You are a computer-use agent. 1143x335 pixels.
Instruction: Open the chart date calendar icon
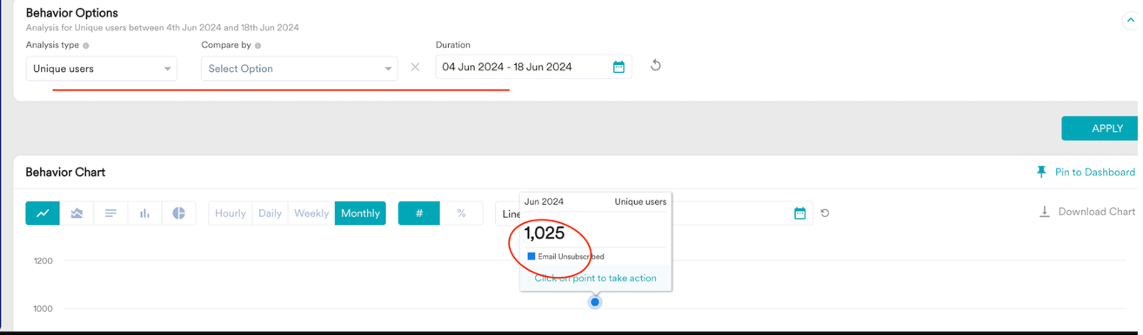(799, 213)
